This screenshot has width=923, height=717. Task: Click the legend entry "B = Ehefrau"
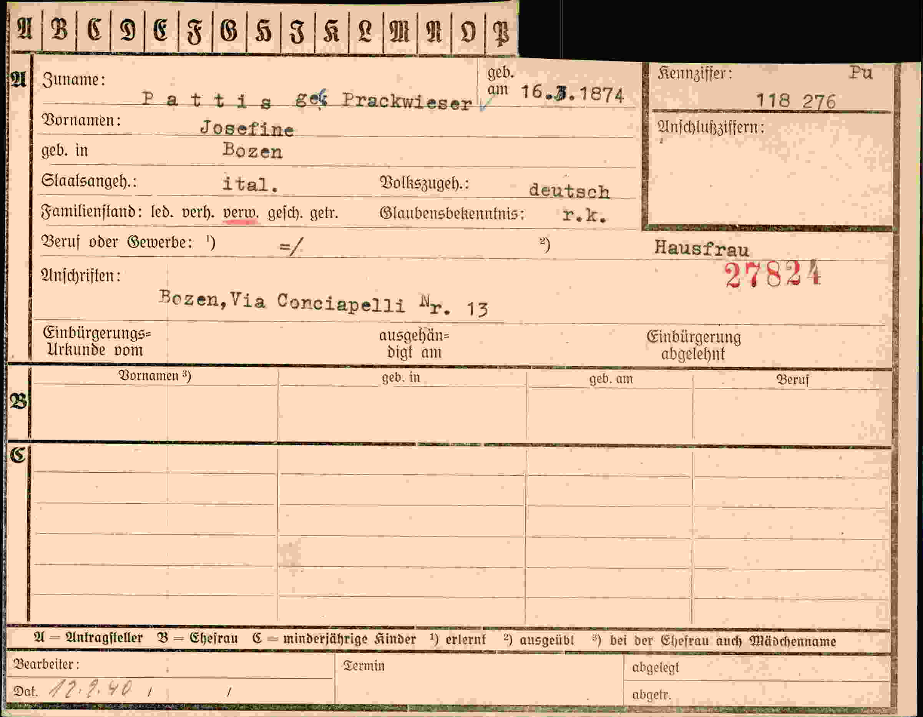tap(198, 638)
